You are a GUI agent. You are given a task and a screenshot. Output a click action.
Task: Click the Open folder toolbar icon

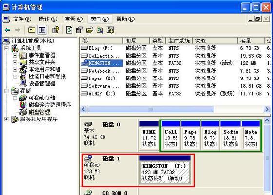(x=90, y=30)
